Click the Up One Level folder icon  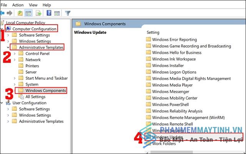[x=20, y=13]
